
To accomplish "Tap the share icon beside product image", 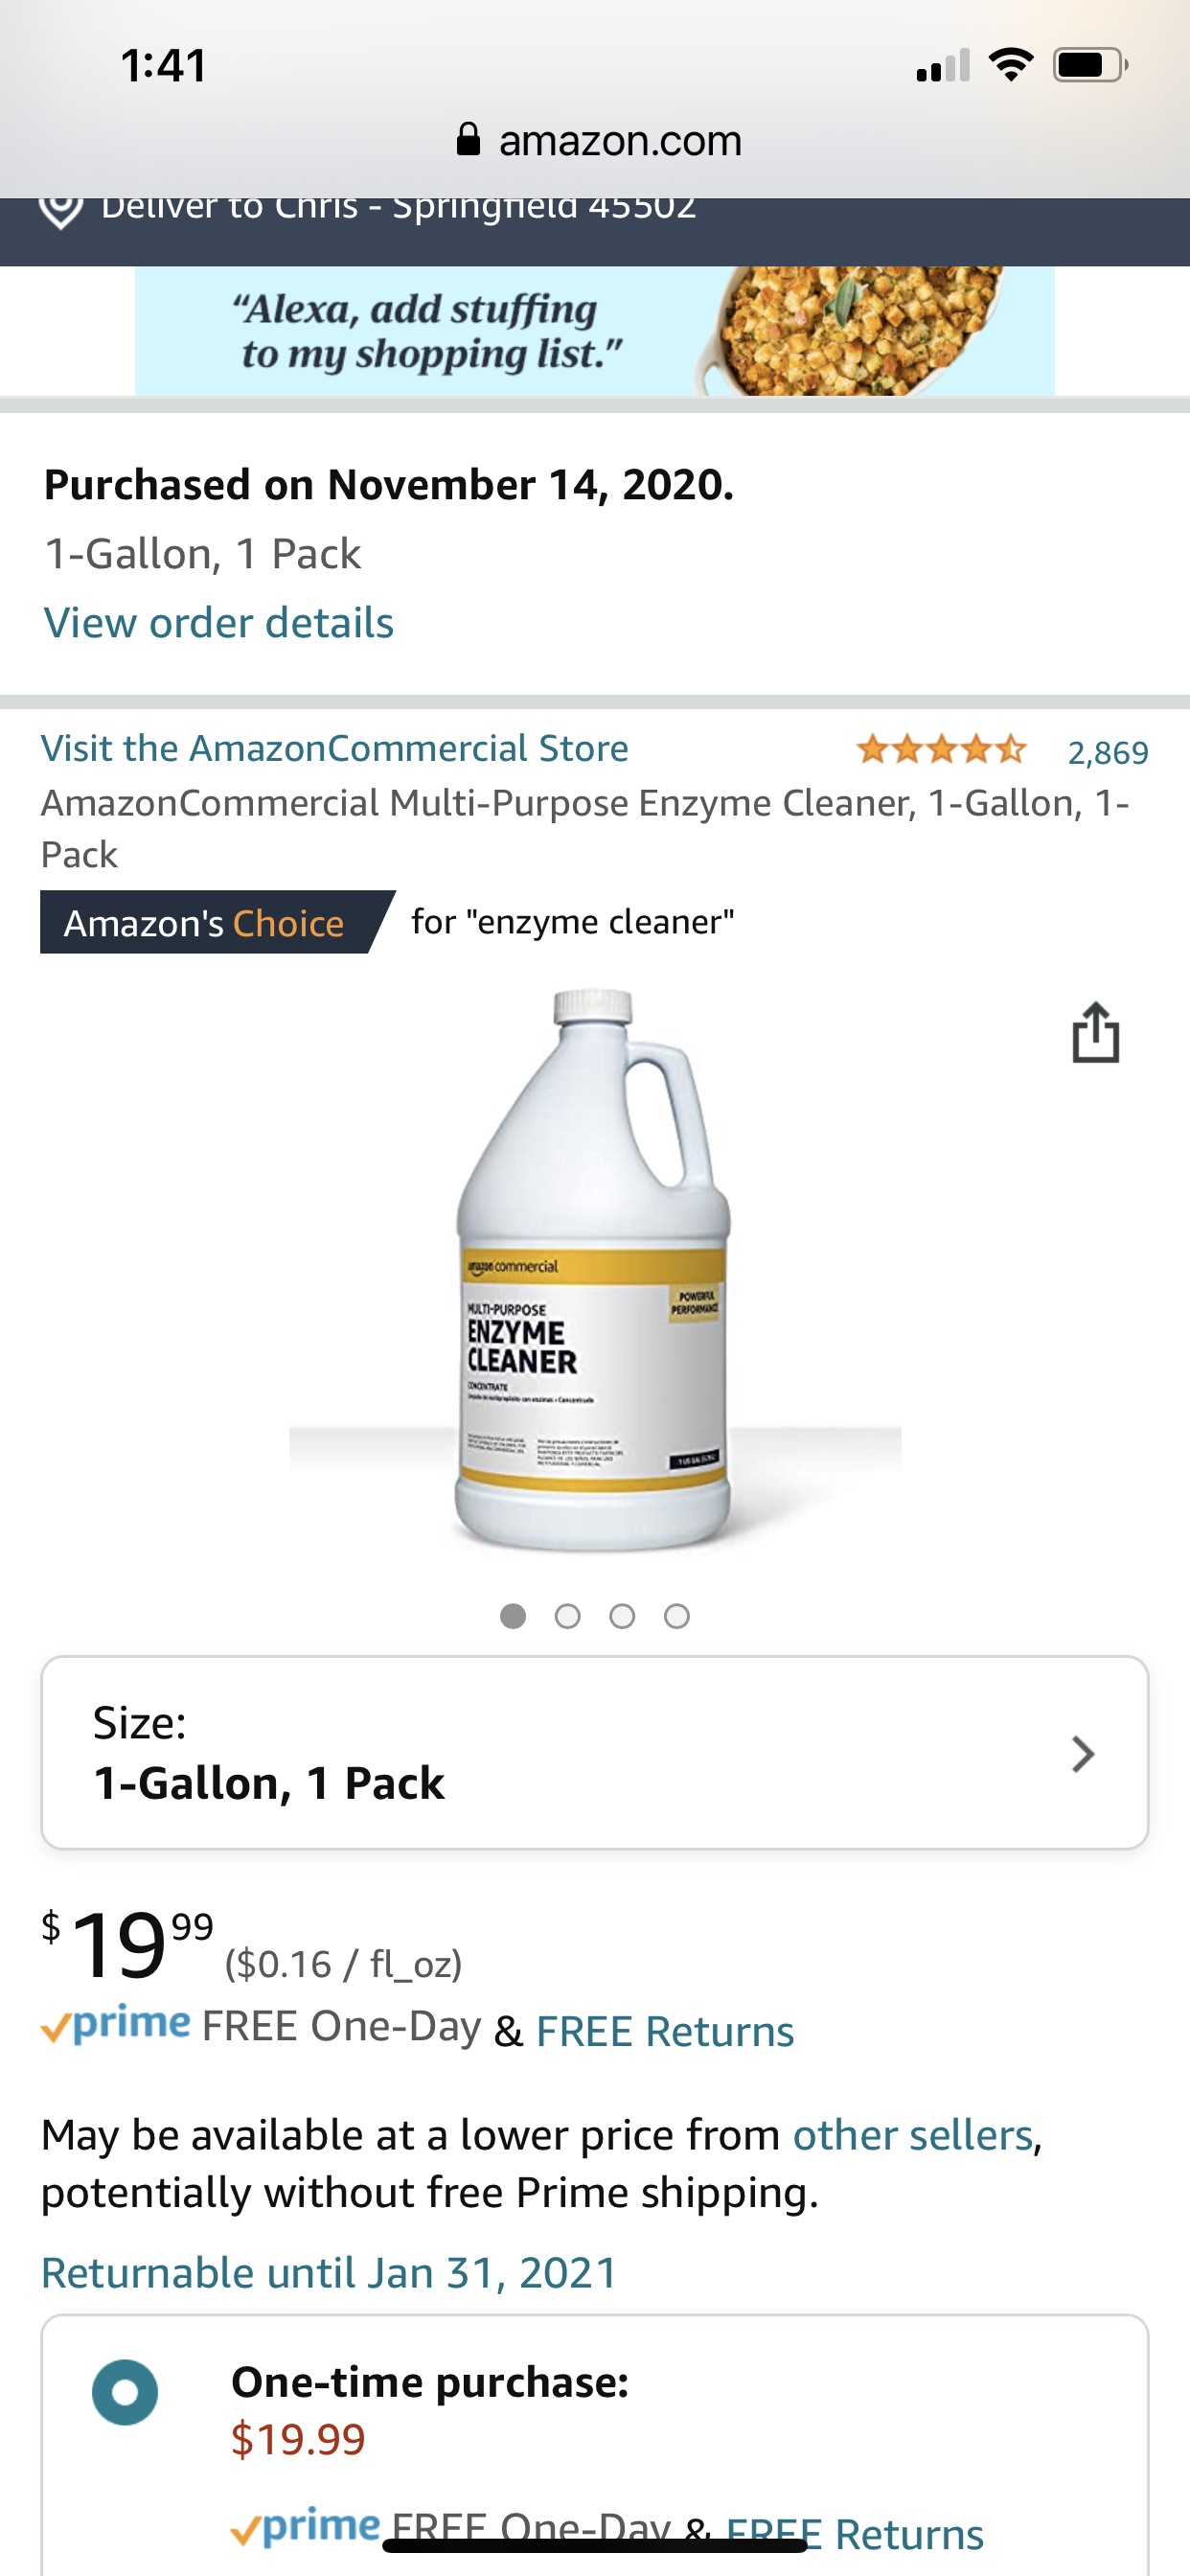I will (x=1095, y=1032).
